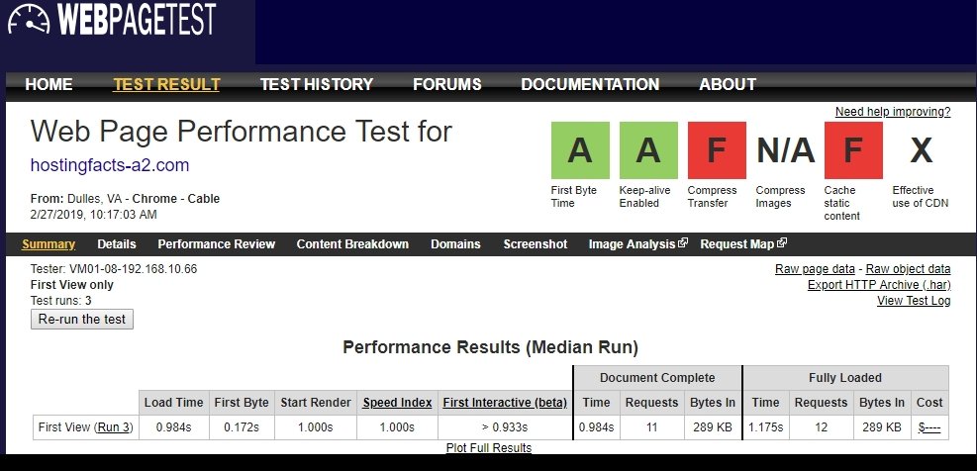Click the Fully Loaded Time value 1.175s
The image size is (977, 471).
[x=766, y=427]
